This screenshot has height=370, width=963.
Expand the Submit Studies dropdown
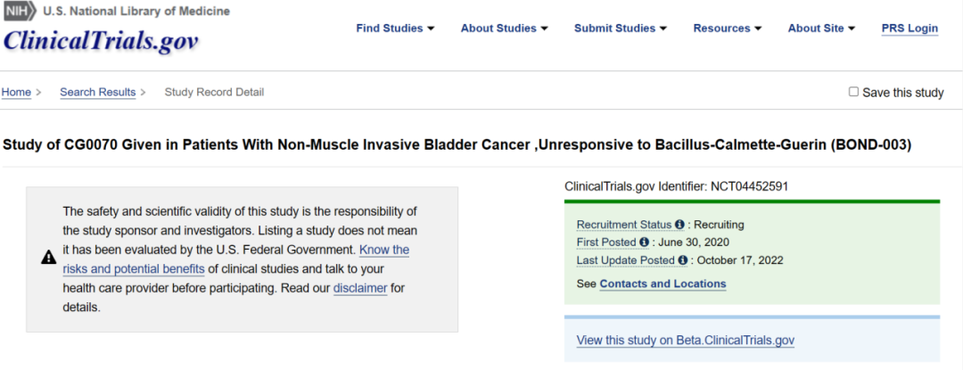621,29
